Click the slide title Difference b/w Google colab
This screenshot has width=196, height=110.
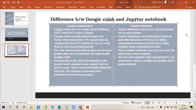108,19
